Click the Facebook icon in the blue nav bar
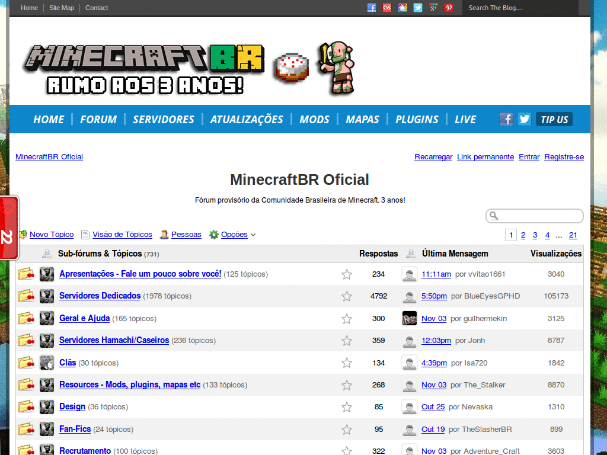This screenshot has height=455, width=607. point(506,119)
